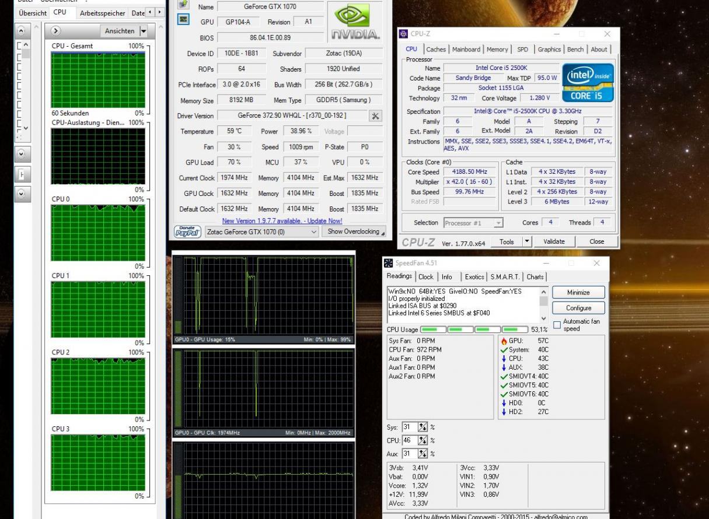Open the Zotac GeForce GTX 1070 (0) device dropdown
The image size is (709, 519).
click(314, 232)
